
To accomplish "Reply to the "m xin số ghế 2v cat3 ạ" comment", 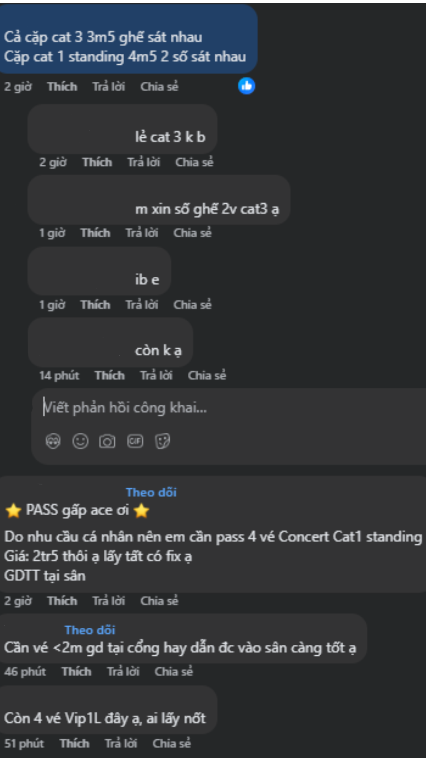I will pos(142,233).
